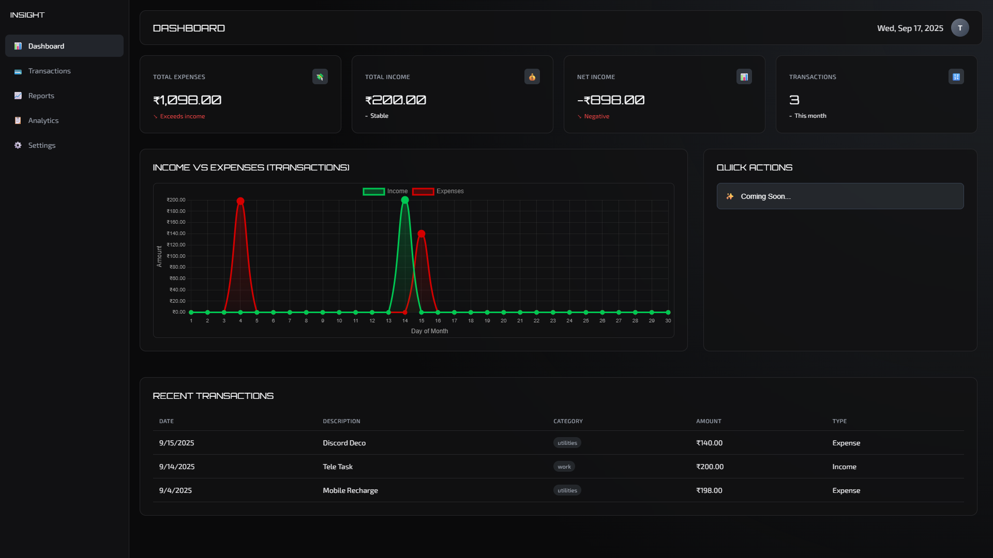Click the green income peak on day 14
Screen dimensions: 993x558
click(x=405, y=200)
